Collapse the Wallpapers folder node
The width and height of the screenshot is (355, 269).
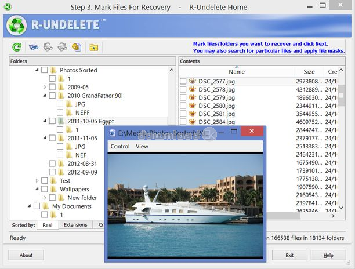point(37,189)
